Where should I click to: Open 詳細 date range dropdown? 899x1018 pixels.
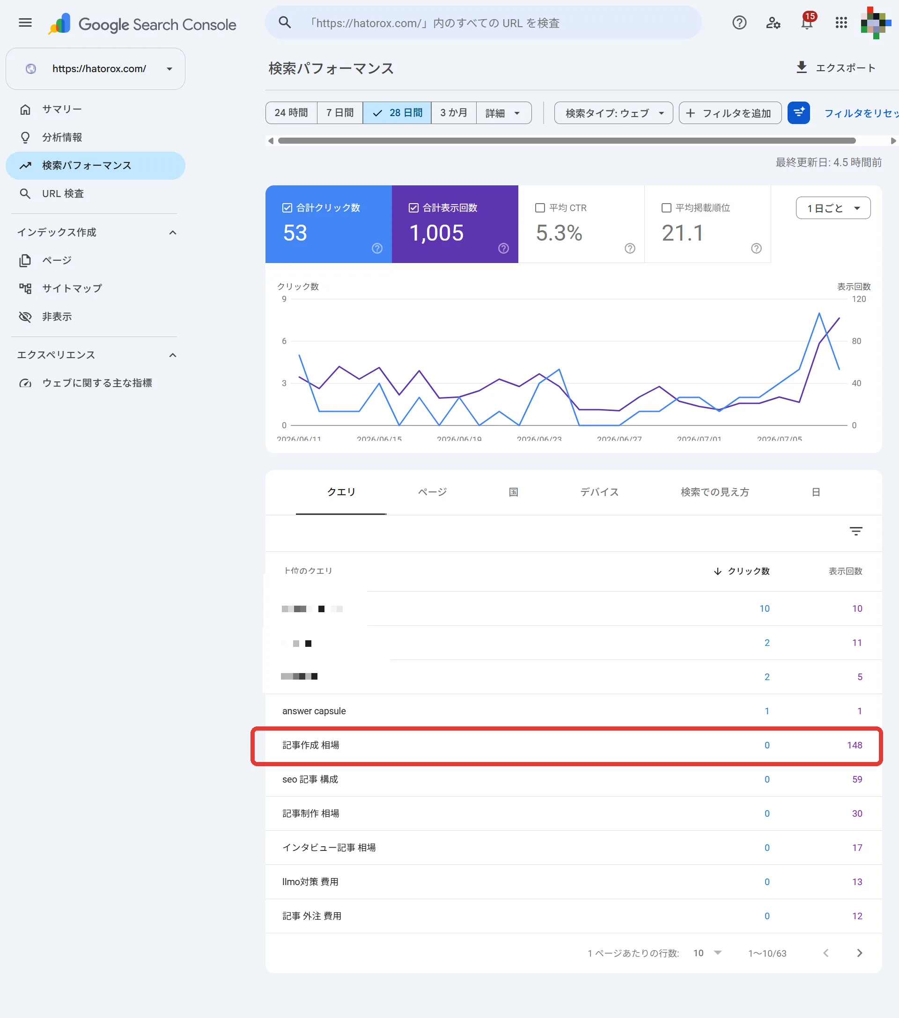point(503,113)
